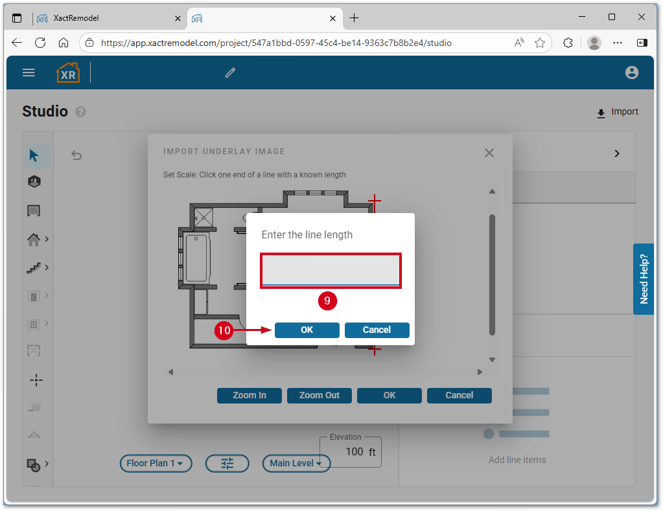Viewport: 663px width, 511px height.
Task: Open the user account profile icon
Action: tap(632, 73)
